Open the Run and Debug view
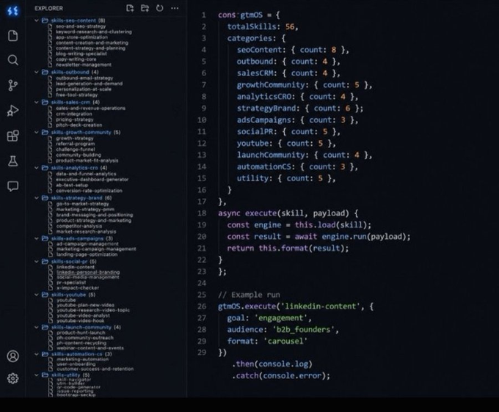This screenshot has height=412, width=499. [x=12, y=111]
